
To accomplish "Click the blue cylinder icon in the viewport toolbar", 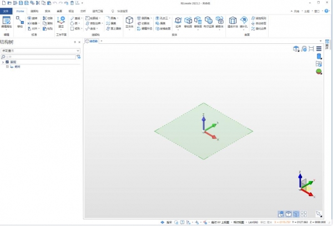I will tap(319, 56).
